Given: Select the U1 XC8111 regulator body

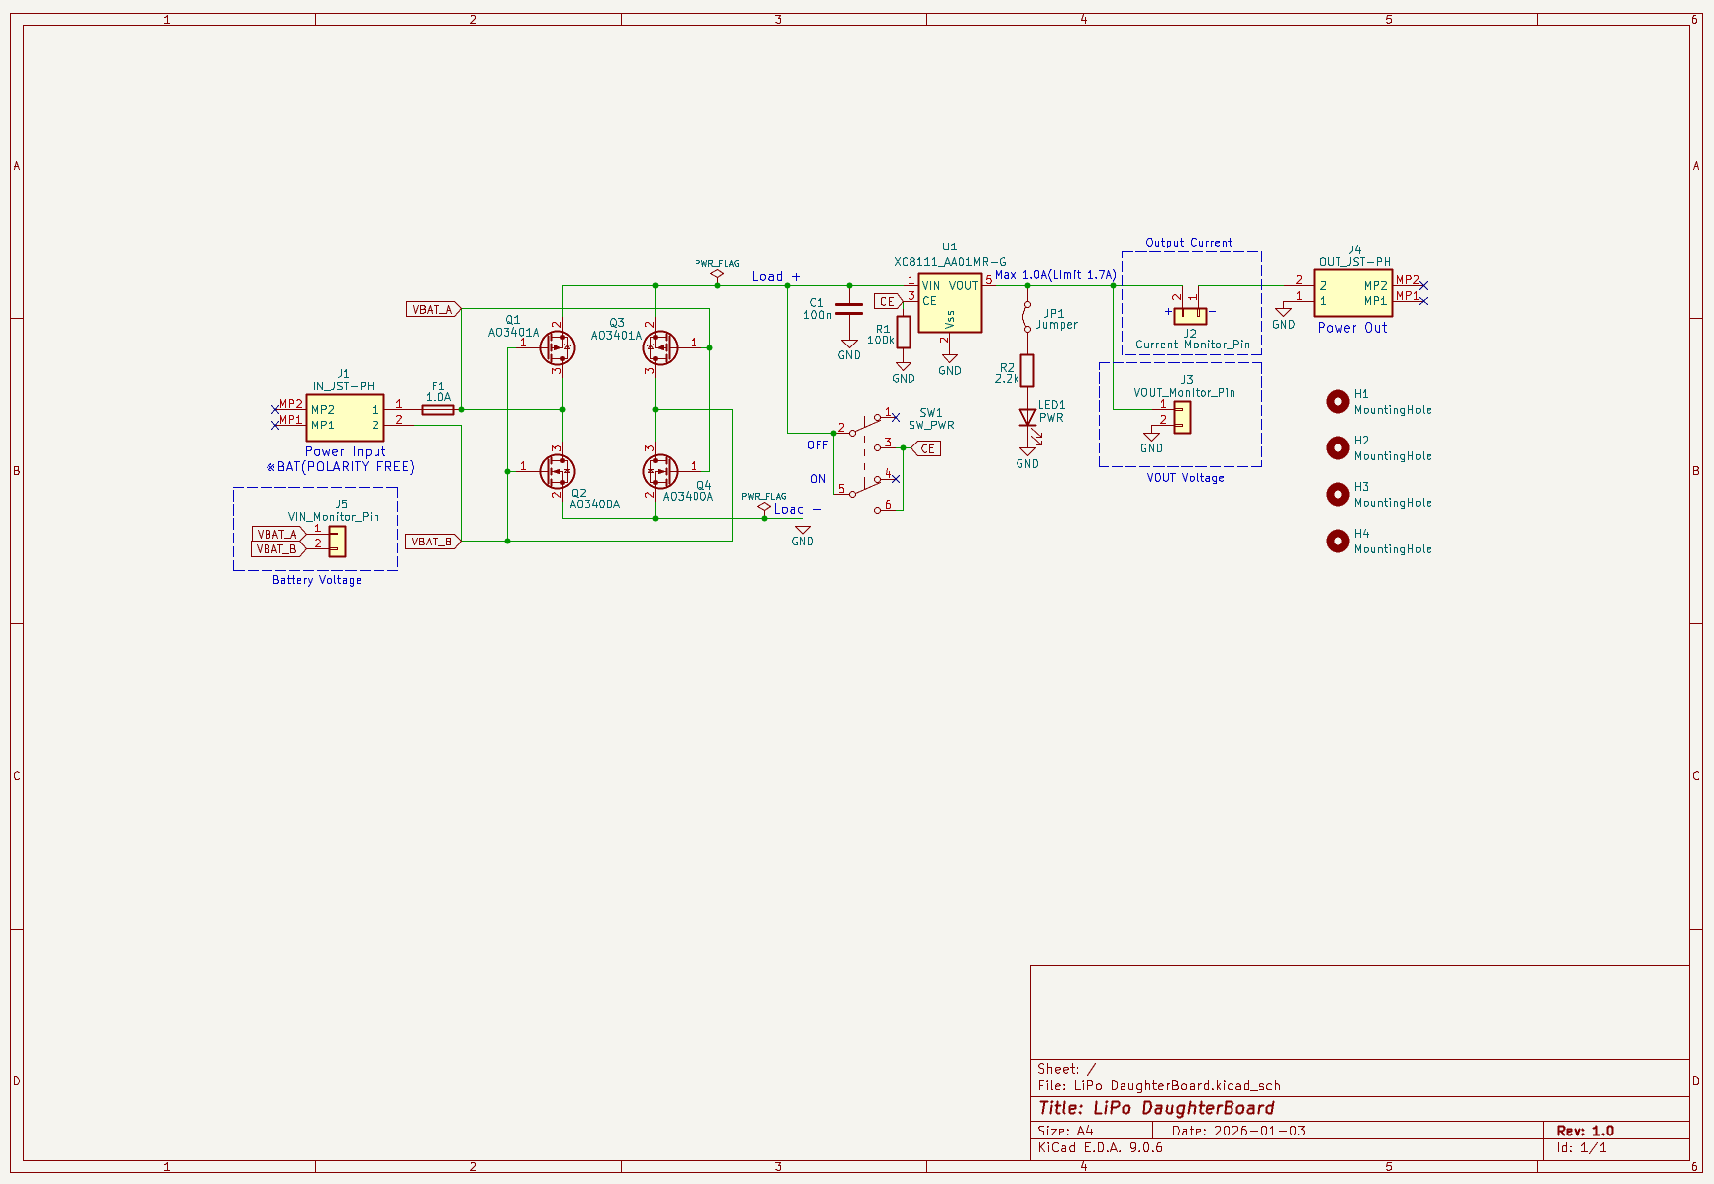Looking at the screenshot, I should click(949, 303).
